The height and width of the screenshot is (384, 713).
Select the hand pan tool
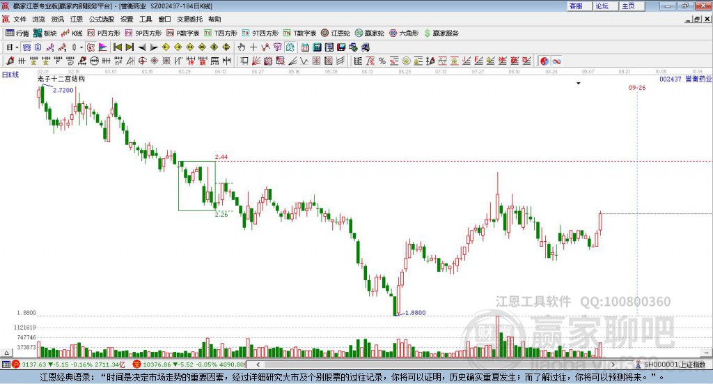(242, 47)
